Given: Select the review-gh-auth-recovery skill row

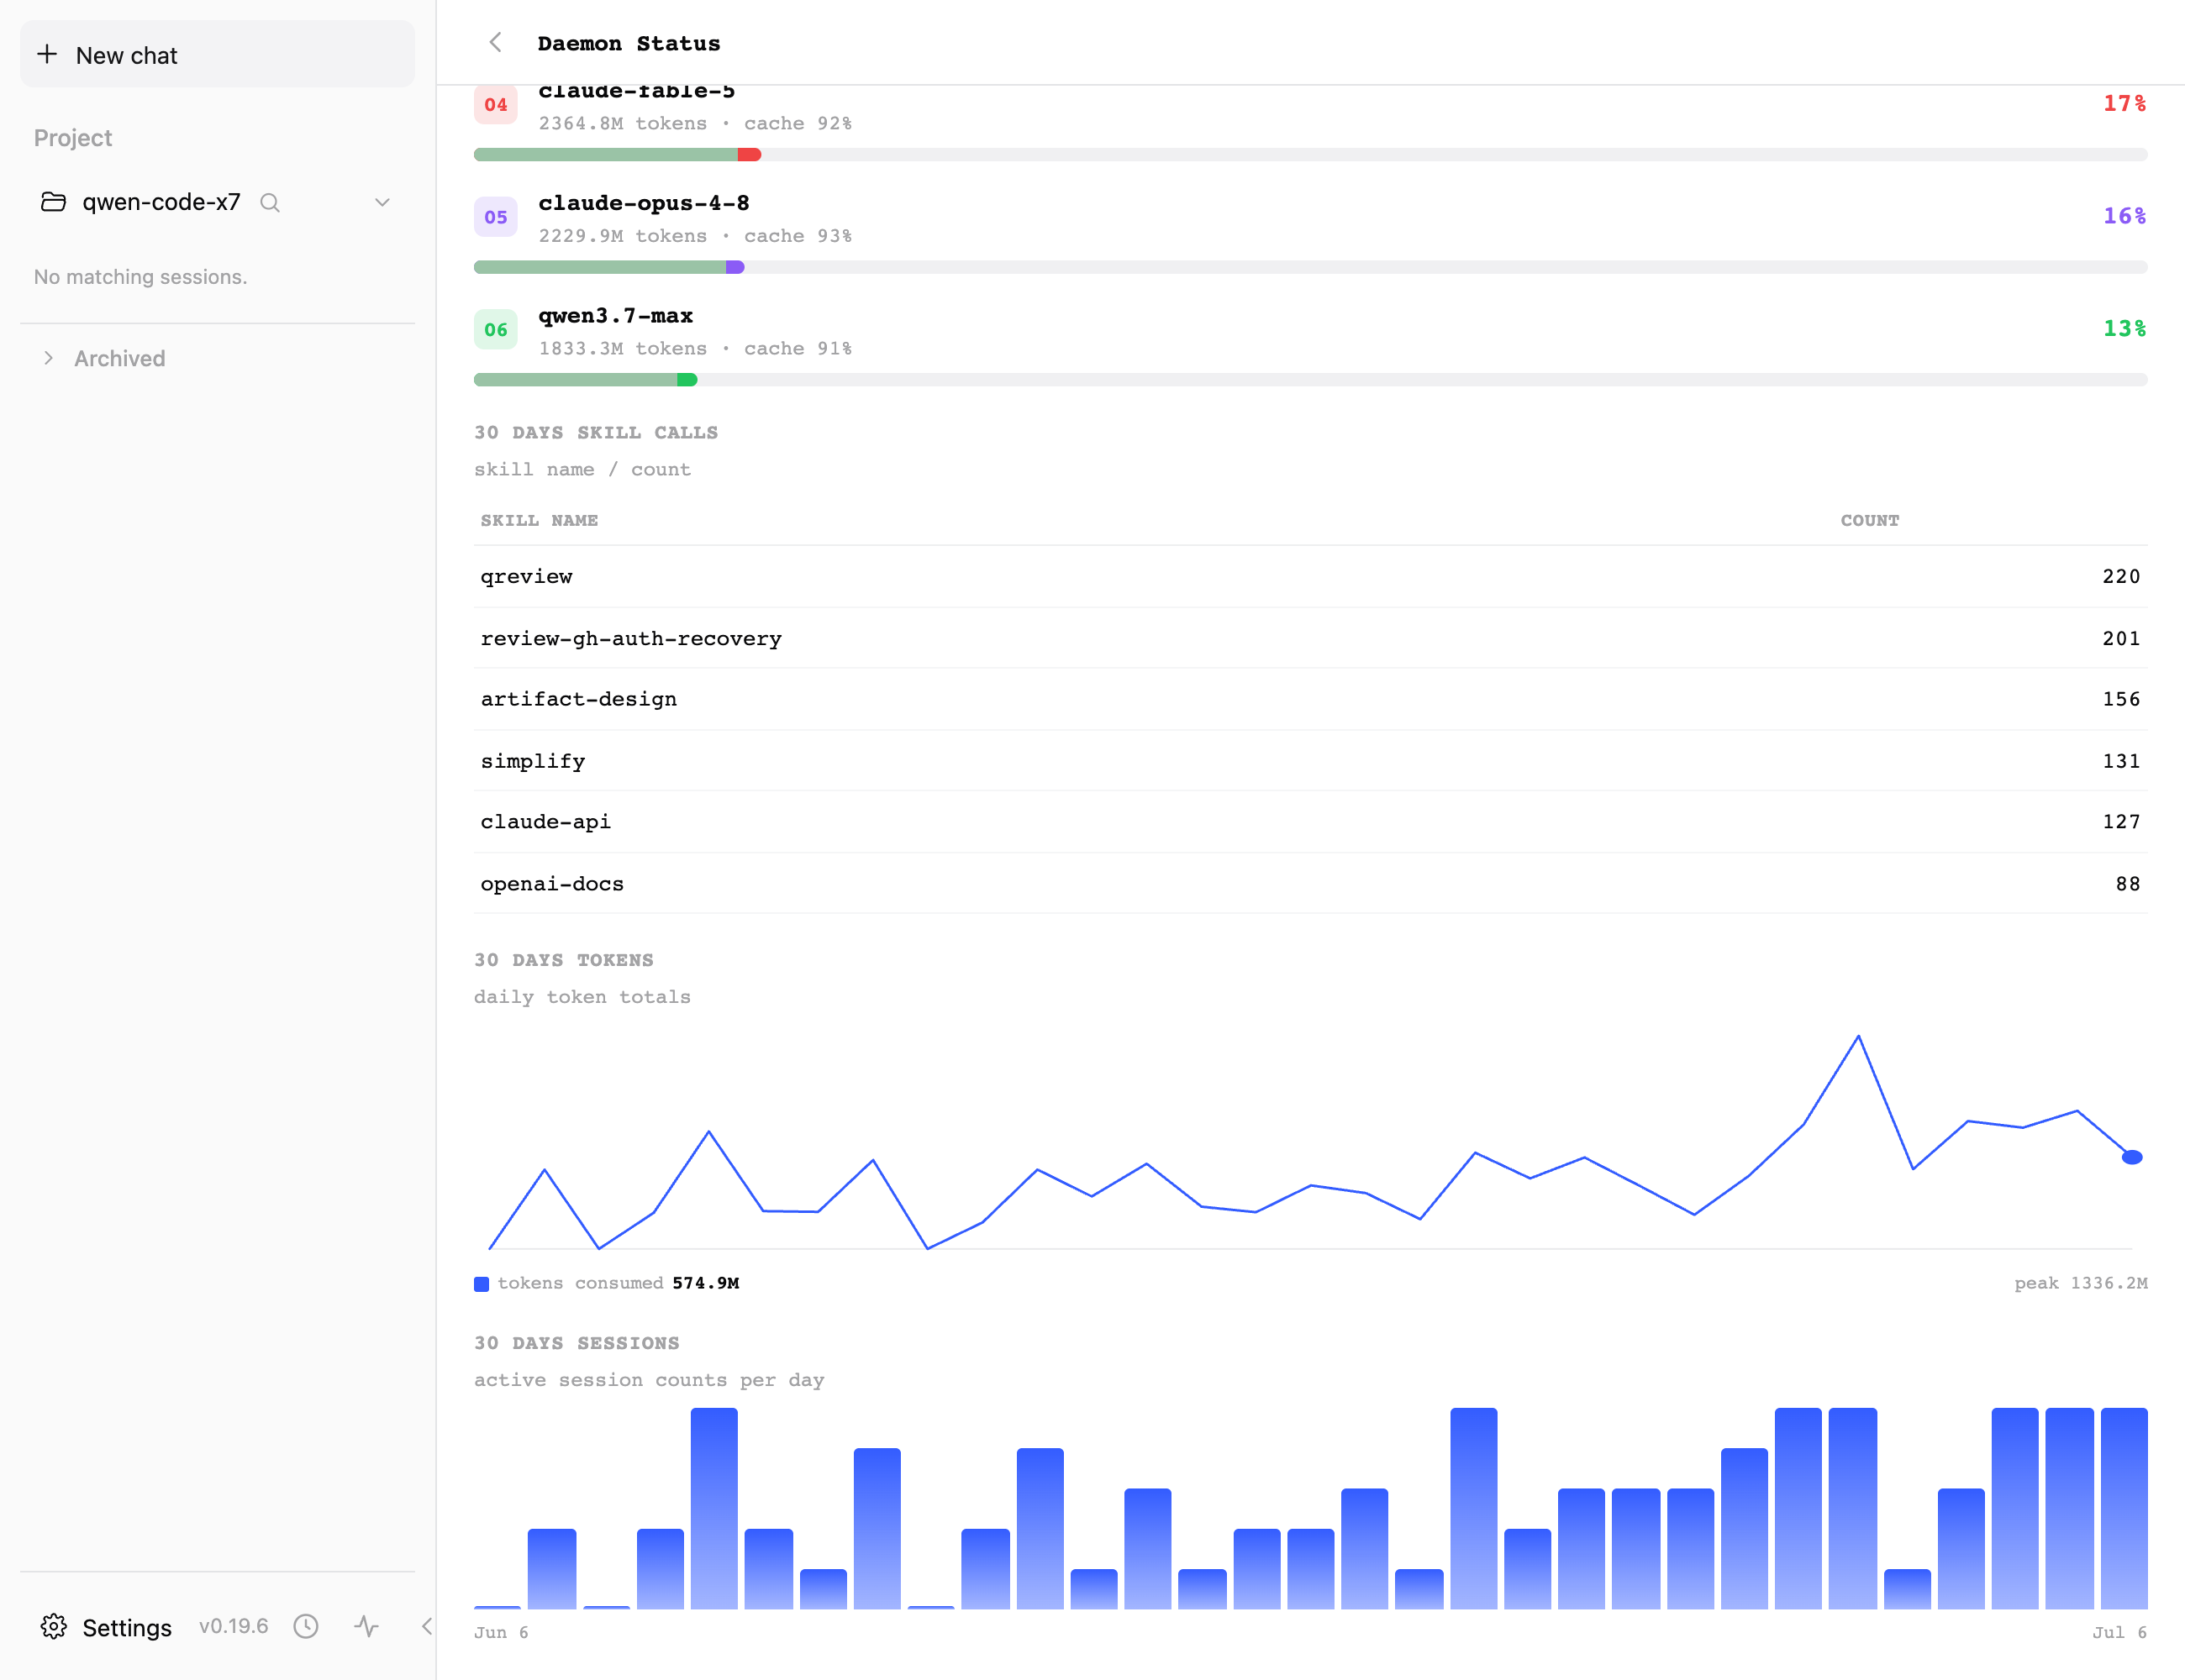Looking at the screenshot, I should coord(1311,638).
